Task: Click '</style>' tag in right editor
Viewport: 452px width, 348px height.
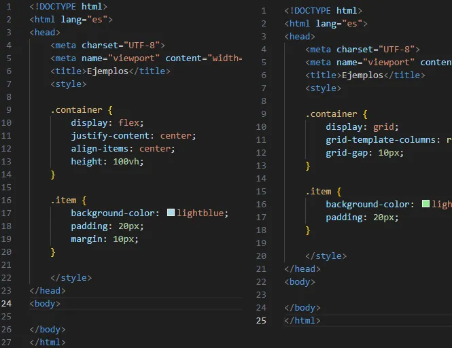Action: (x=326, y=256)
